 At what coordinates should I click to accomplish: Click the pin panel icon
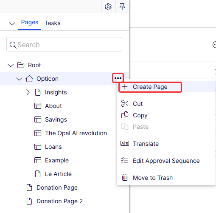[122, 7]
